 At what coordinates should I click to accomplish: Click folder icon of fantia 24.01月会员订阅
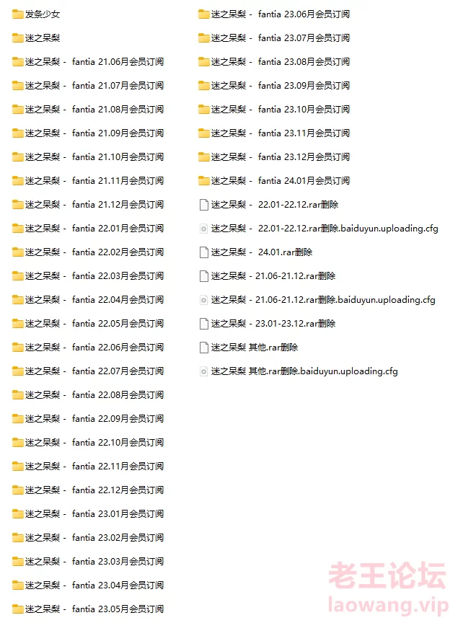203,181
